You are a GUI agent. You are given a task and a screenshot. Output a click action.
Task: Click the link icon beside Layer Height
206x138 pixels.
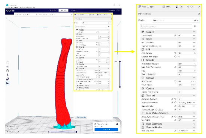point(175,35)
